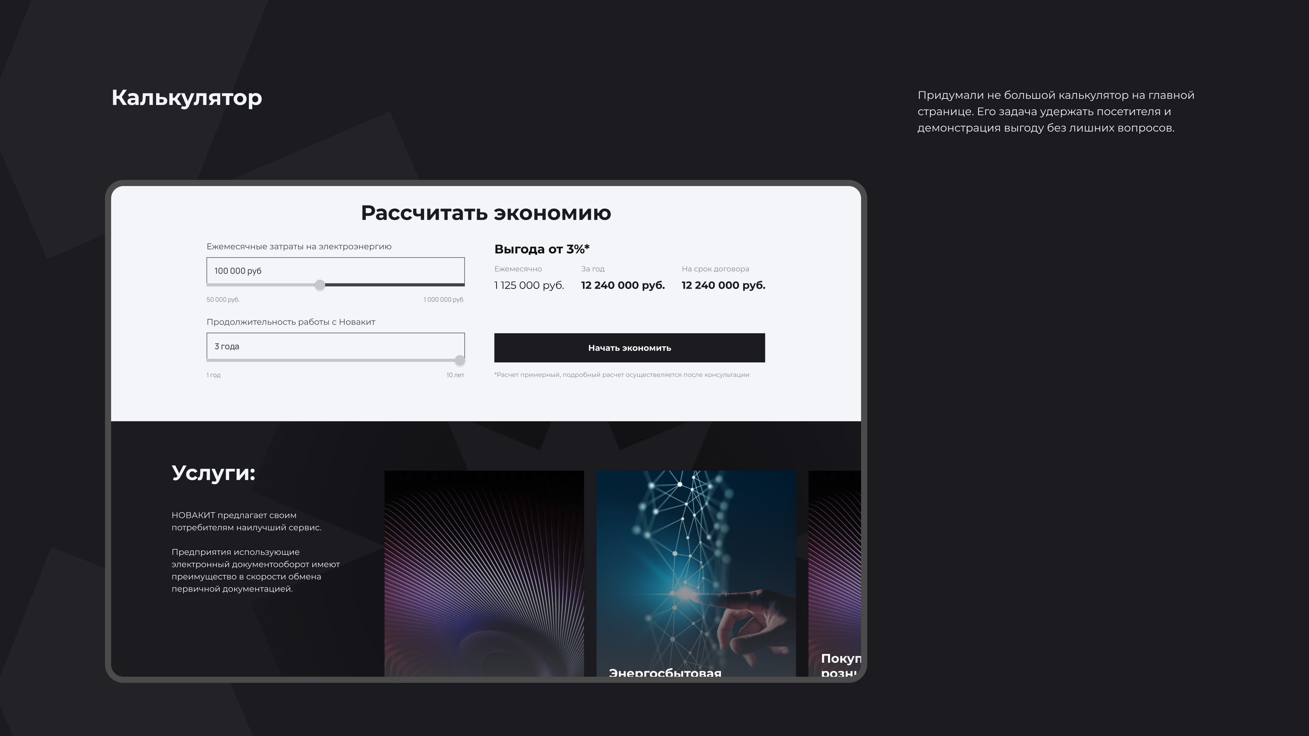
Task: Click the '1 125 000 руб.' monthly value
Action: pos(529,286)
